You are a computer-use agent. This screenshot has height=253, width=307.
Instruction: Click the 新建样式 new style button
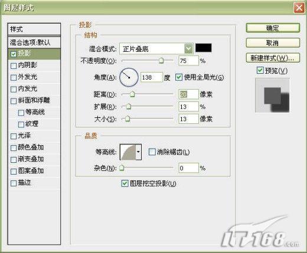tap(273, 58)
